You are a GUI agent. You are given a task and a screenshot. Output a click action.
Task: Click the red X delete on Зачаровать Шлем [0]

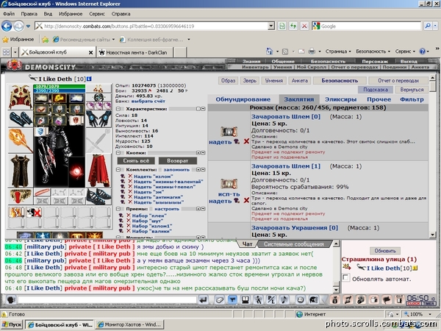(246, 141)
